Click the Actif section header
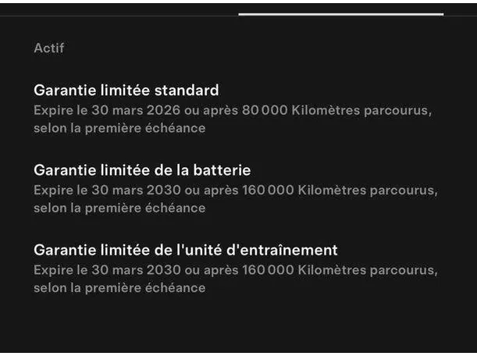Viewport: 477px width, 356px height. coord(48,48)
